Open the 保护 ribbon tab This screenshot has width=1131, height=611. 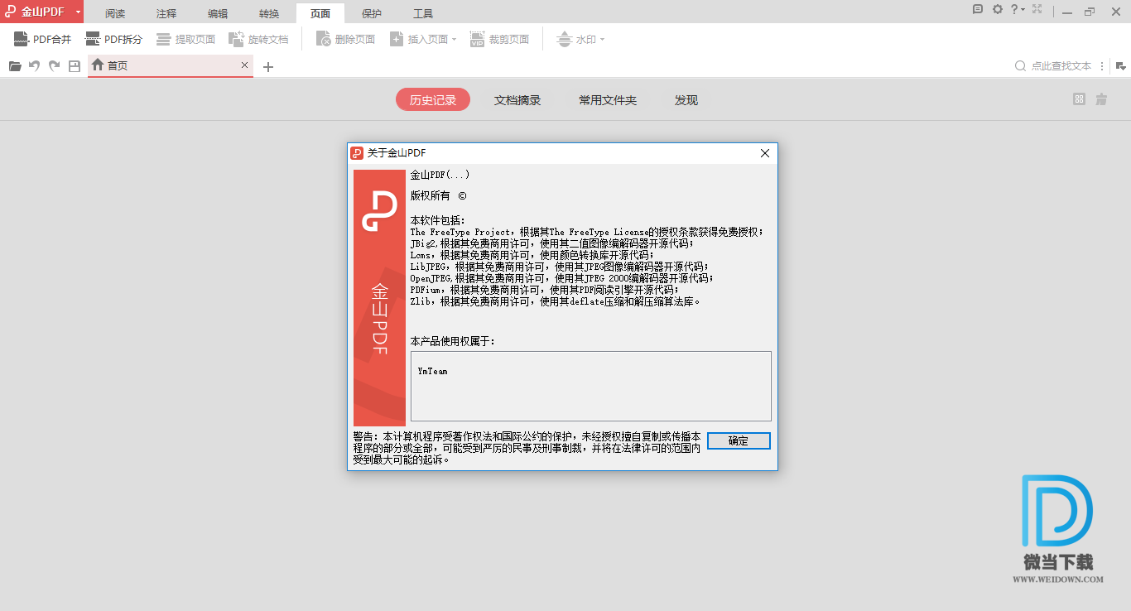[x=372, y=14]
